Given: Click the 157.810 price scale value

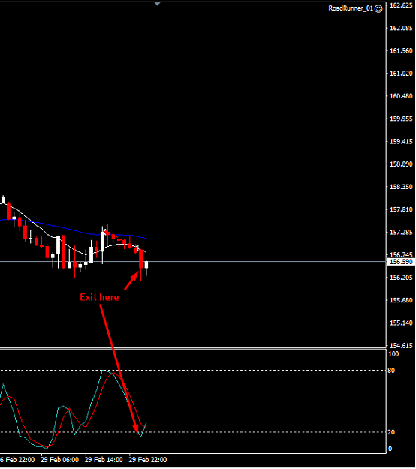Looking at the screenshot, I should click(401, 209).
